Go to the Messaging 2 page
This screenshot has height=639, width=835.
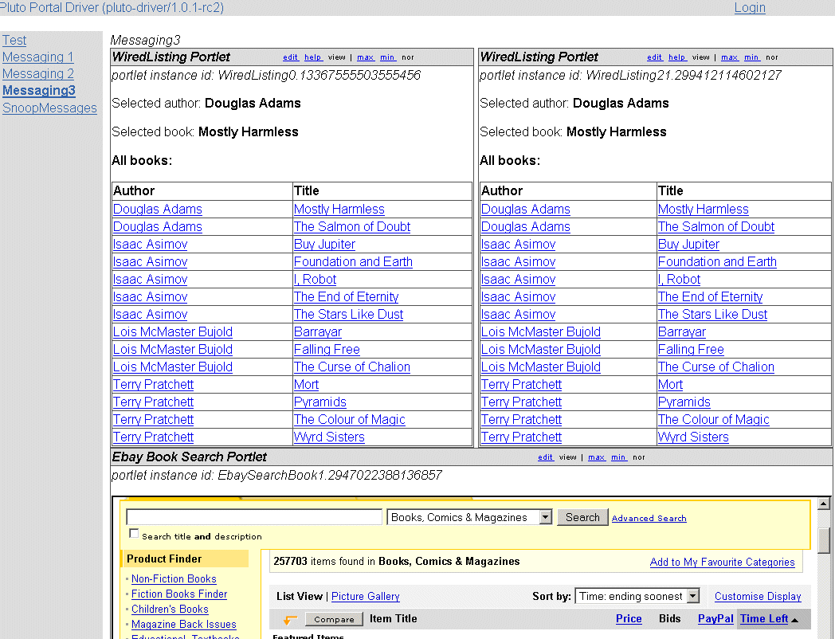tap(37, 73)
